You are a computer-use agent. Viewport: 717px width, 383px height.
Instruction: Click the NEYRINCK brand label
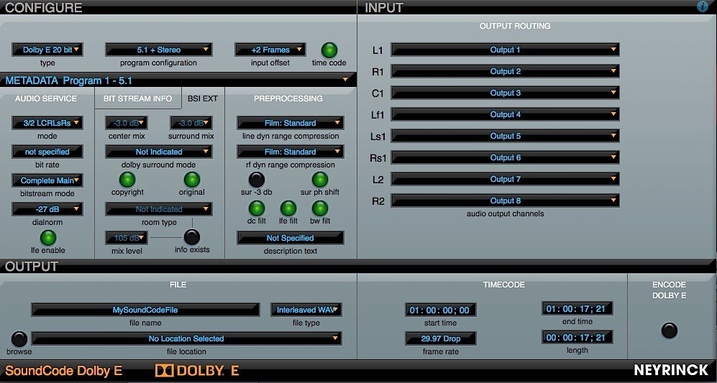(671, 370)
